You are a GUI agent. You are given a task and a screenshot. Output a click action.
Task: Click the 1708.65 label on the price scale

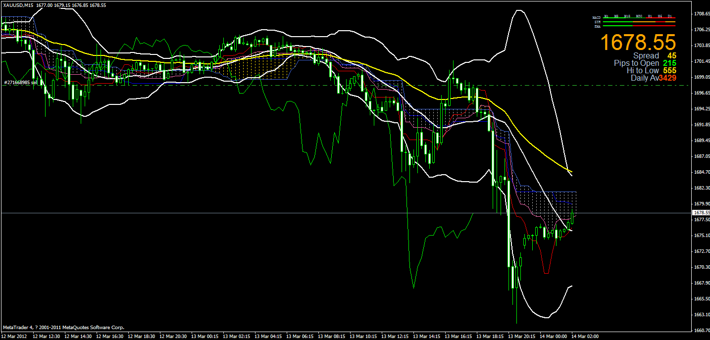[x=701, y=14]
